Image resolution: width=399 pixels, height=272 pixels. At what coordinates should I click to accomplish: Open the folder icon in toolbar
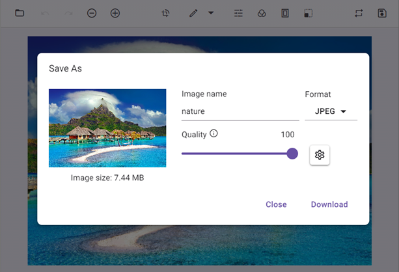click(20, 13)
